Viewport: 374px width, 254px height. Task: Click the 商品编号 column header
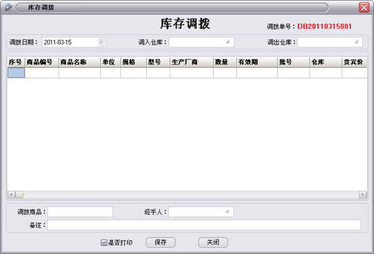pyautogui.click(x=41, y=62)
